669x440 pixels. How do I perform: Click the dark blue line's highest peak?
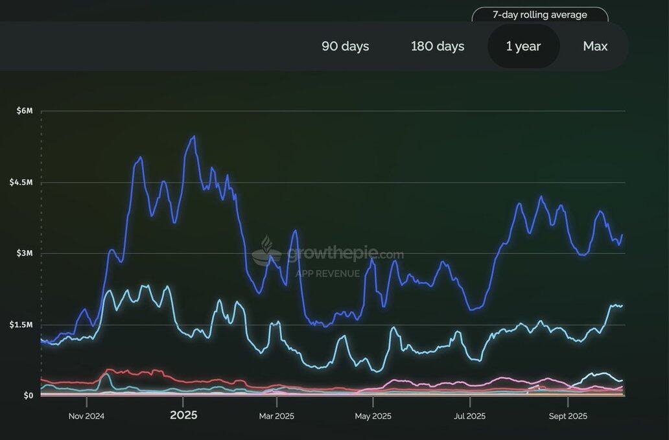tap(193, 137)
